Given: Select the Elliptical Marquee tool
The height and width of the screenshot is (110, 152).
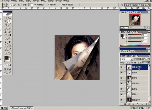Looking at the screenshot, I should [x=6, y=18].
